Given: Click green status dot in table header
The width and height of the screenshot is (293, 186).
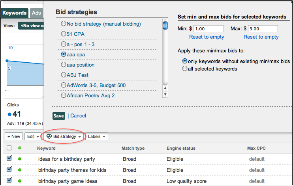Looking at the screenshot, I should [x=20, y=148].
